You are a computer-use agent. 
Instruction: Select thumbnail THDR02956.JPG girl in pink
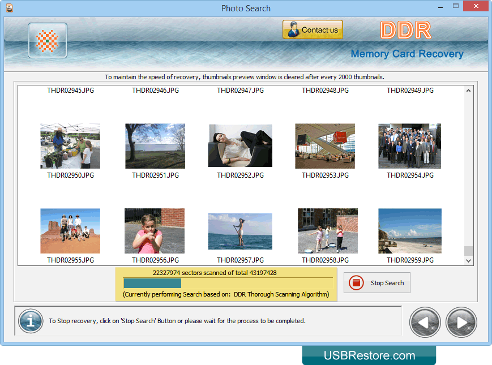155,231
